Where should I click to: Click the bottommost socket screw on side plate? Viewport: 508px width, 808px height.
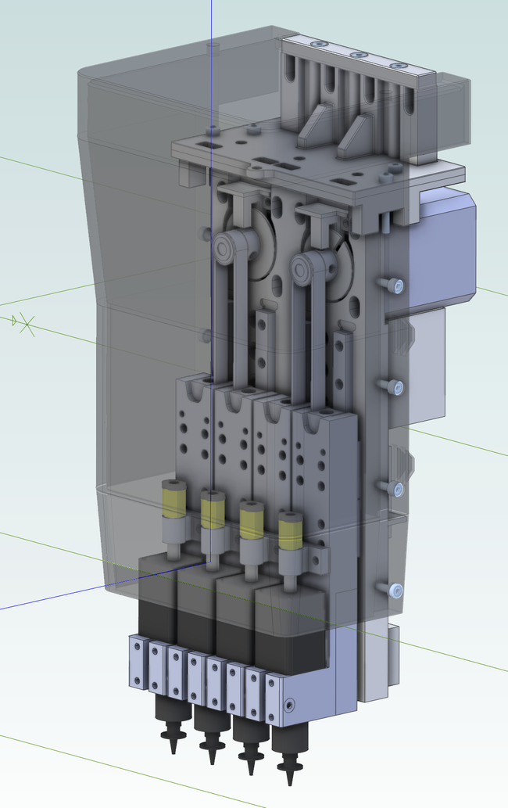click(395, 590)
